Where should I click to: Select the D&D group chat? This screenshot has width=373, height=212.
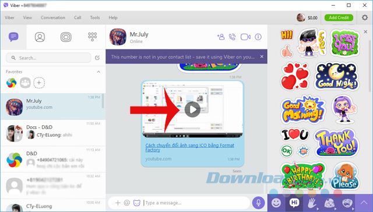(x=53, y=159)
